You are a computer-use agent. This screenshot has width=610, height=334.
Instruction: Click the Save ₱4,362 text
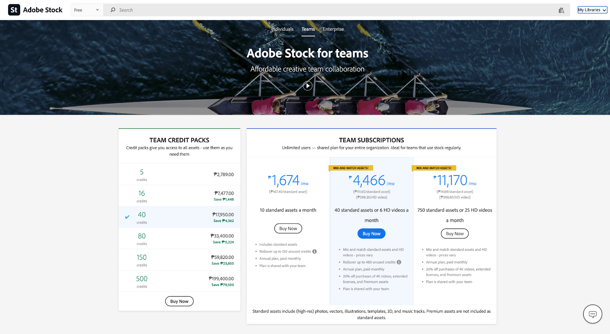224,221
